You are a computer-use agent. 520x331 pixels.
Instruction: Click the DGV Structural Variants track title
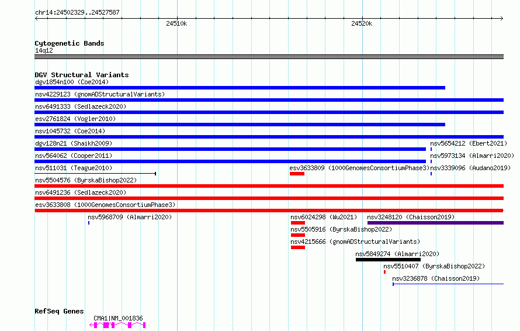pyautogui.click(x=82, y=75)
